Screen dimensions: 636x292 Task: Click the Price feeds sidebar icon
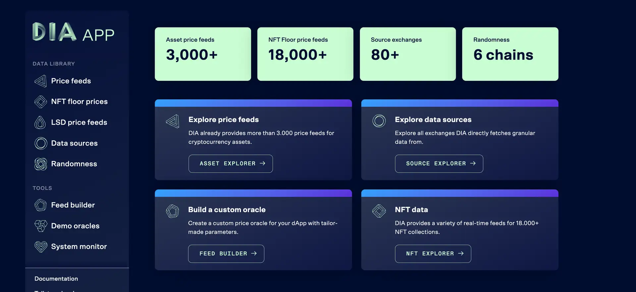(x=40, y=81)
